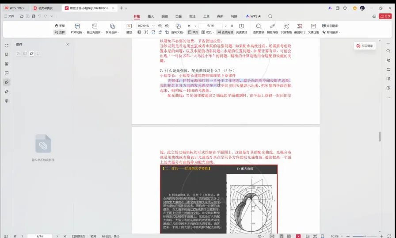The height and width of the screenshot is (238, 396).
Task: Rotate page counterclockwise icon
Action: click(x=160, y=32)
